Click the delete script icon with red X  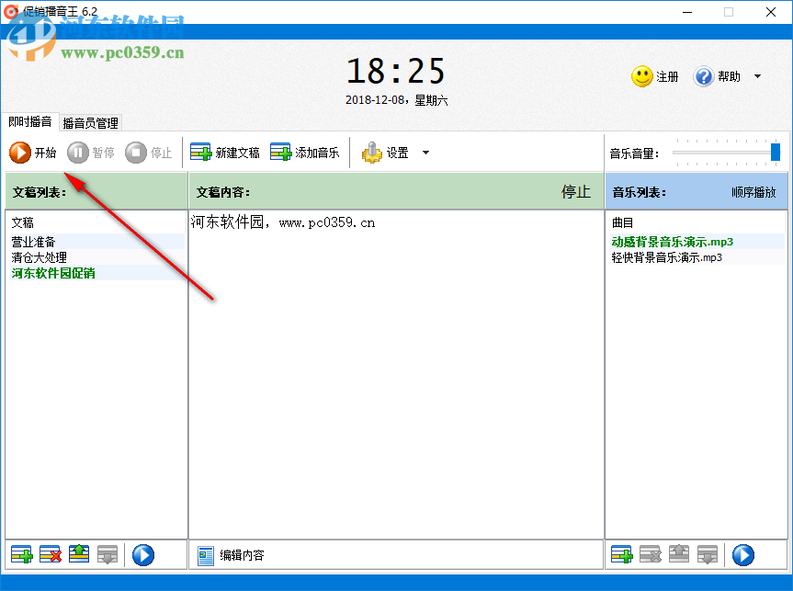[50, 554]
